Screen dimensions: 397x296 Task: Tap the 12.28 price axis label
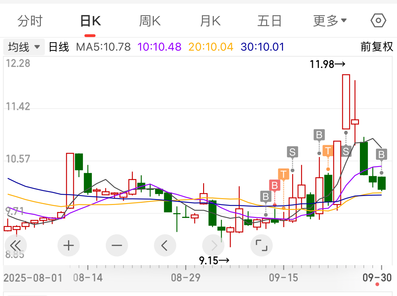coord(18,63)
